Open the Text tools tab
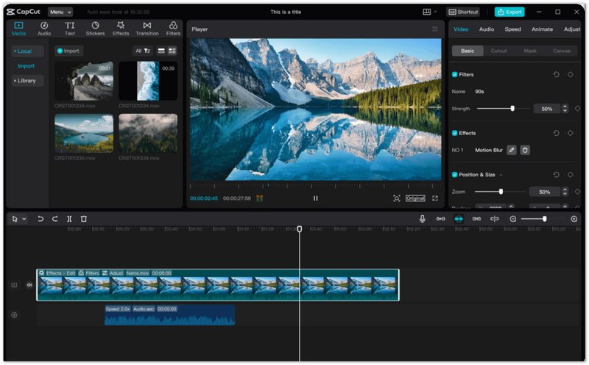This screenshot has height=365, width=589. point(69,29)
